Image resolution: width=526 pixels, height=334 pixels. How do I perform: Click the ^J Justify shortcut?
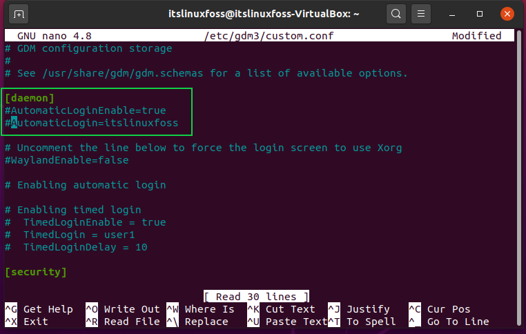pos(359,309)
